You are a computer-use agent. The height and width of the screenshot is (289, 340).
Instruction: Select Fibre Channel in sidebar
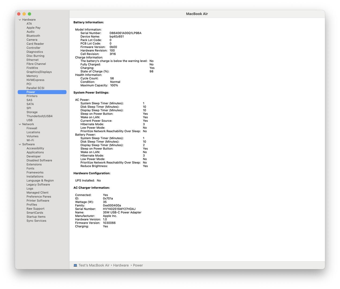point(36,64)
